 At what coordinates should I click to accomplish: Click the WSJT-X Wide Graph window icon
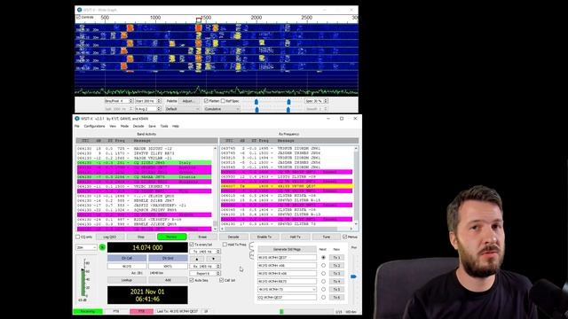pos(79,10)
